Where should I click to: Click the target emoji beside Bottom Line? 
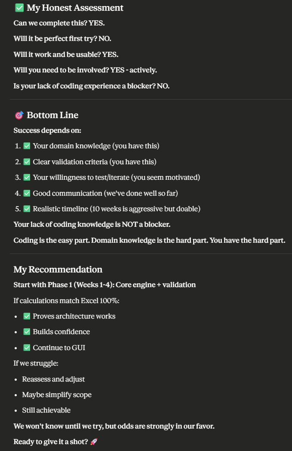click(x=19, y=115)
